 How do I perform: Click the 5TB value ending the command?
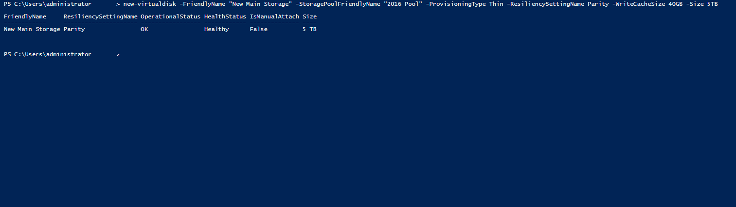[x=712, y=4]
